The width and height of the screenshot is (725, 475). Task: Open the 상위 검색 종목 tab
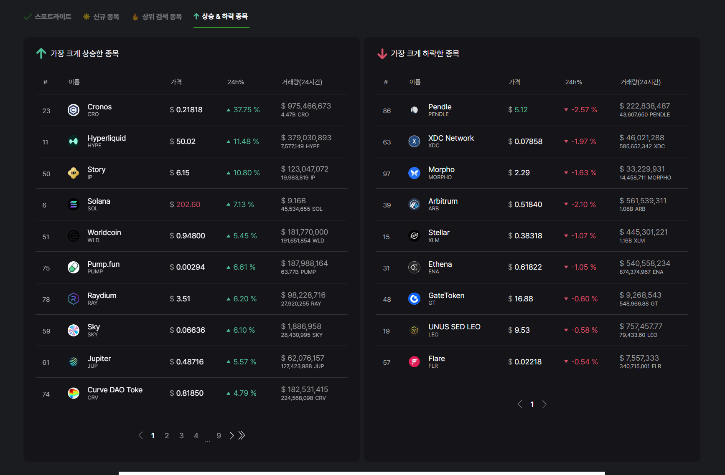tap(157, 17)
